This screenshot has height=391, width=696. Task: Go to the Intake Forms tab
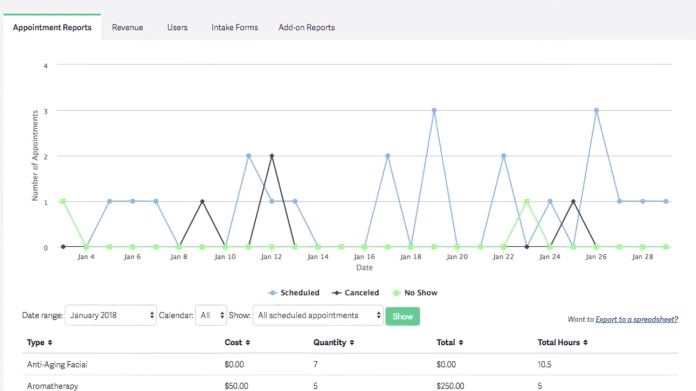pos(235,27)
